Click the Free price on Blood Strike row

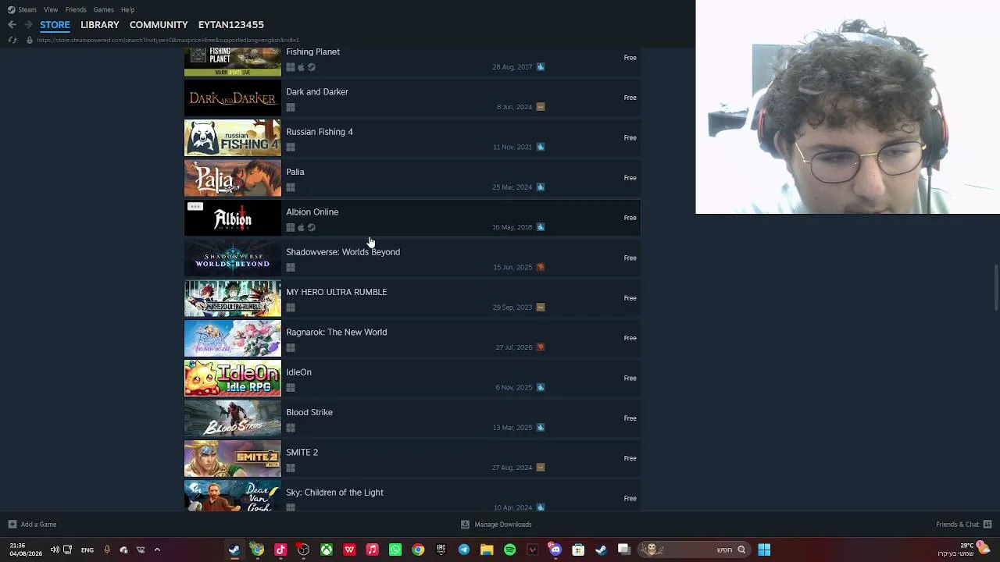[630, 418]
